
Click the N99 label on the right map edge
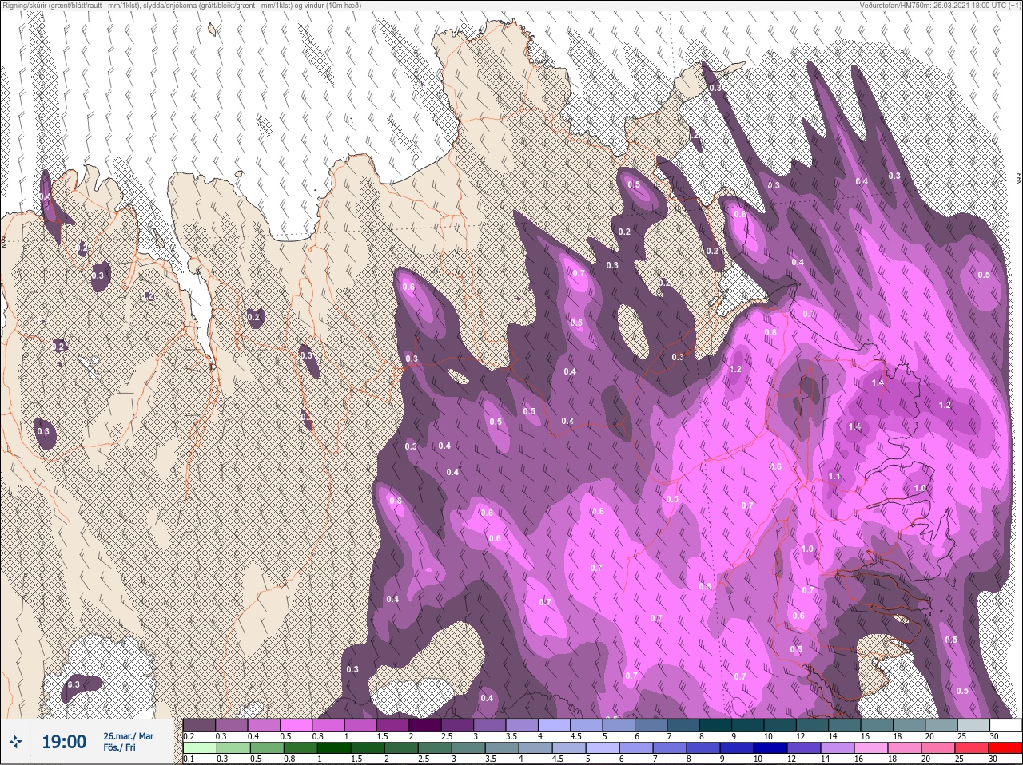(1019, 180)
